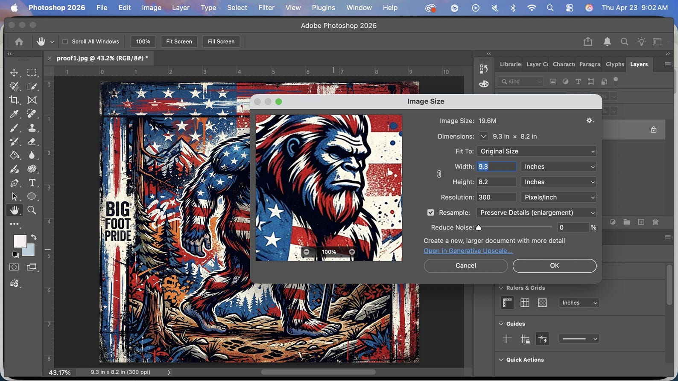Screen dimensions: 678x381
Task: Select the Paint Bucket tool
Action: click(14, 155)
